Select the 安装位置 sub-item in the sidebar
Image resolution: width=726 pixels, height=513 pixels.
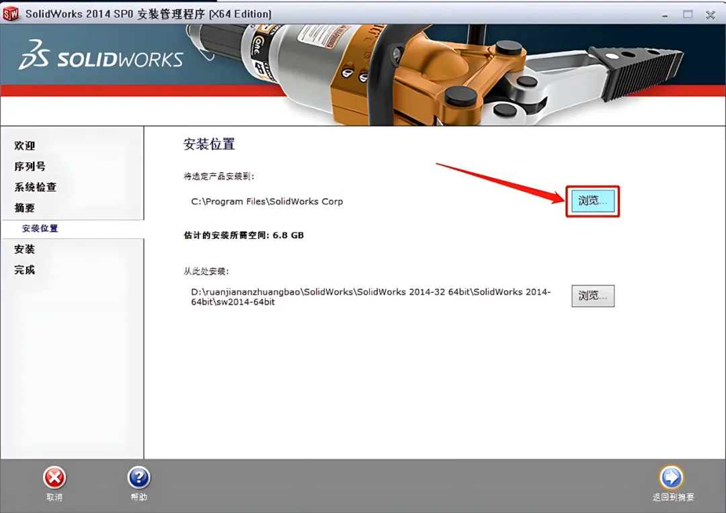coord(40,228)
